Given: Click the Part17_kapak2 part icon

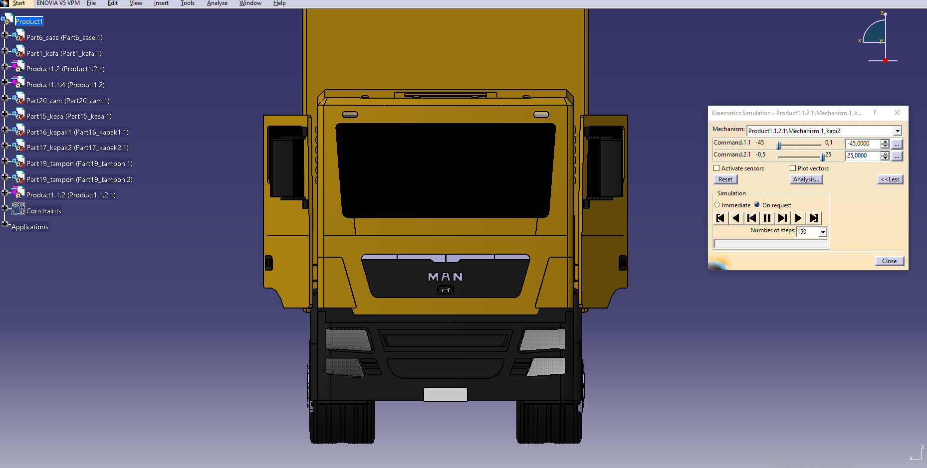Looking at the screenshot, I should click(18, 146).
